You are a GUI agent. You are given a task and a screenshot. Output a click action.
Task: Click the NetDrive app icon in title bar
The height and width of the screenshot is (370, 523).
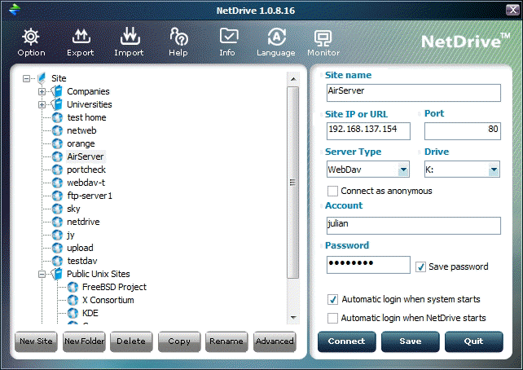[15, 9]
